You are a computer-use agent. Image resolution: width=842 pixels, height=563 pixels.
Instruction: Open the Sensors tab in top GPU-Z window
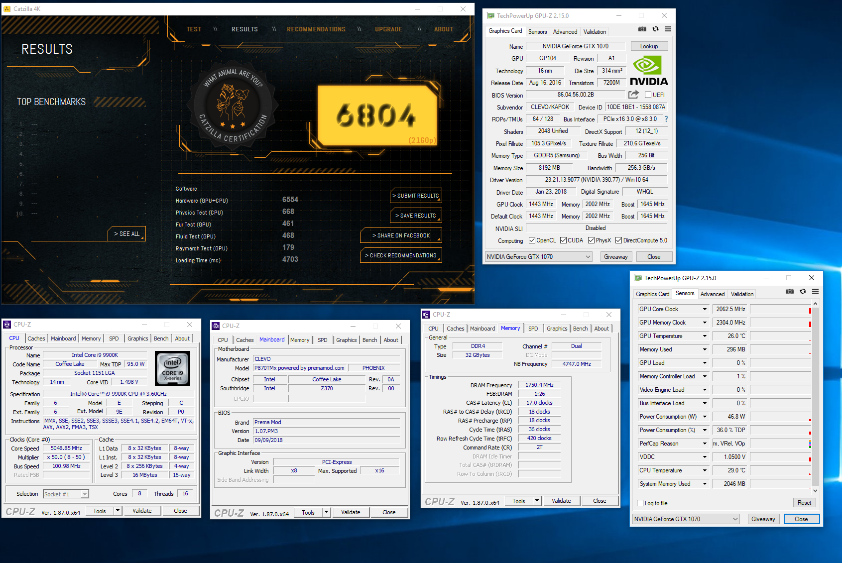point(537,31)
